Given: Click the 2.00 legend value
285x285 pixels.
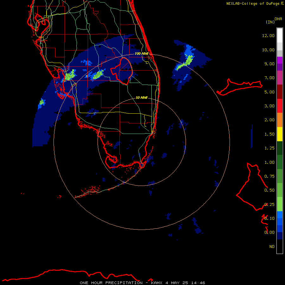Looking at the screenshot, I should click(x=269, y=120).
